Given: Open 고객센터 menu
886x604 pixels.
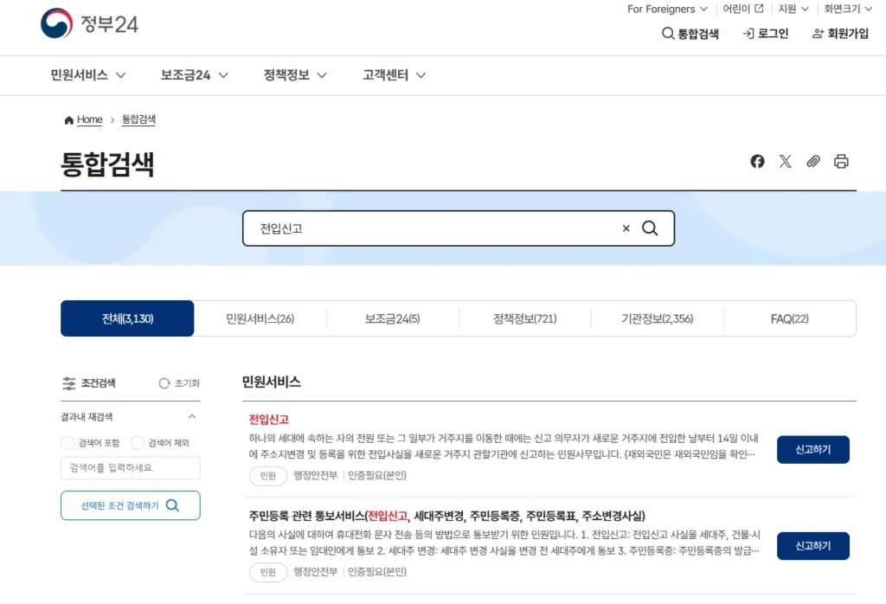Looking at the screenshot, I should (x=394, y=75).
